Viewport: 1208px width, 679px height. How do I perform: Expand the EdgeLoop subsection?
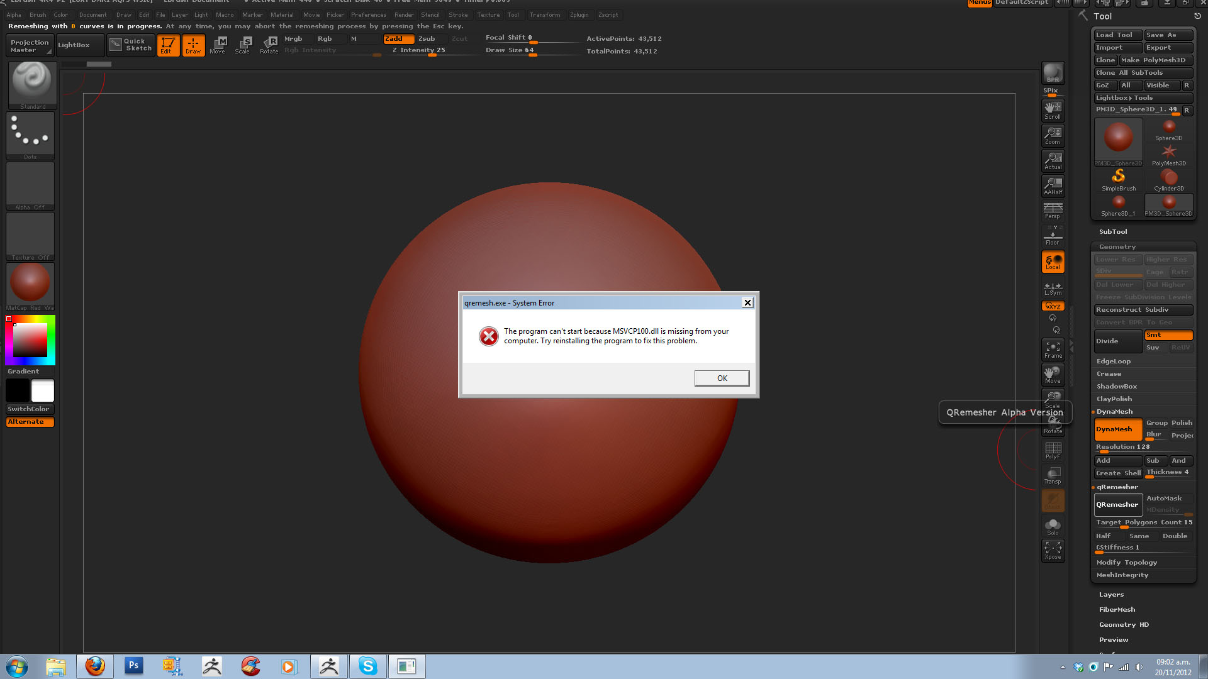pyautogui.click(x=1114, y=362)
